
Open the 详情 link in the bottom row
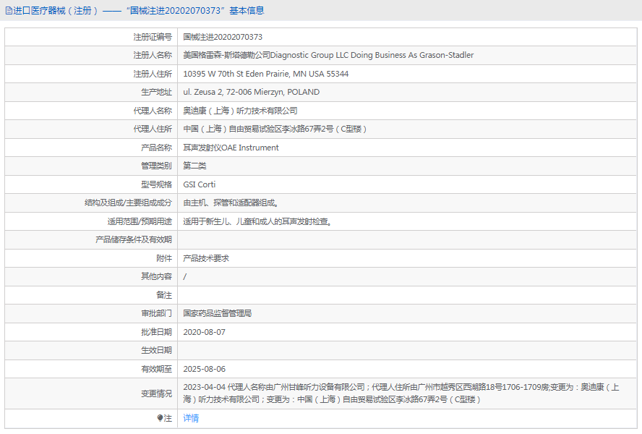click(x=191, y=418)
